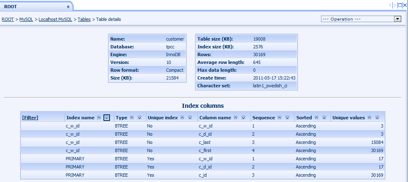Open the Filter link in table header
This screenshot has height=182, width=408.
click(30, 118)
